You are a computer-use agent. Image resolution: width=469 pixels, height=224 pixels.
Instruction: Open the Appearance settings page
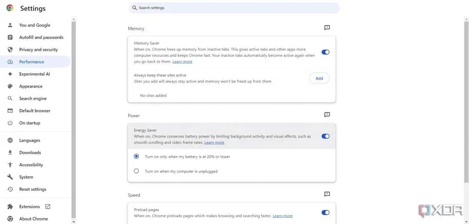31,86
